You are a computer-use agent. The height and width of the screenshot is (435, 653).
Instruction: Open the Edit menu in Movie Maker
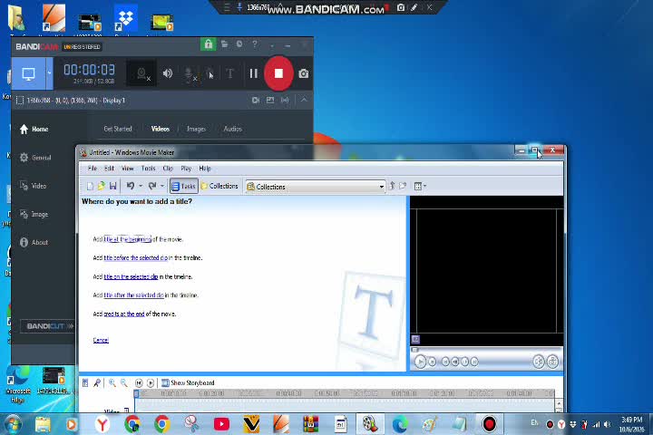click(x=109, y=169)
